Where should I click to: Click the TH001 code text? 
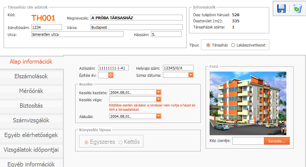(43, 18)
